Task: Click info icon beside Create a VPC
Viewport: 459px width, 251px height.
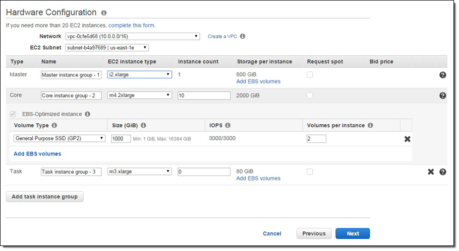Action: click(243, 37)
